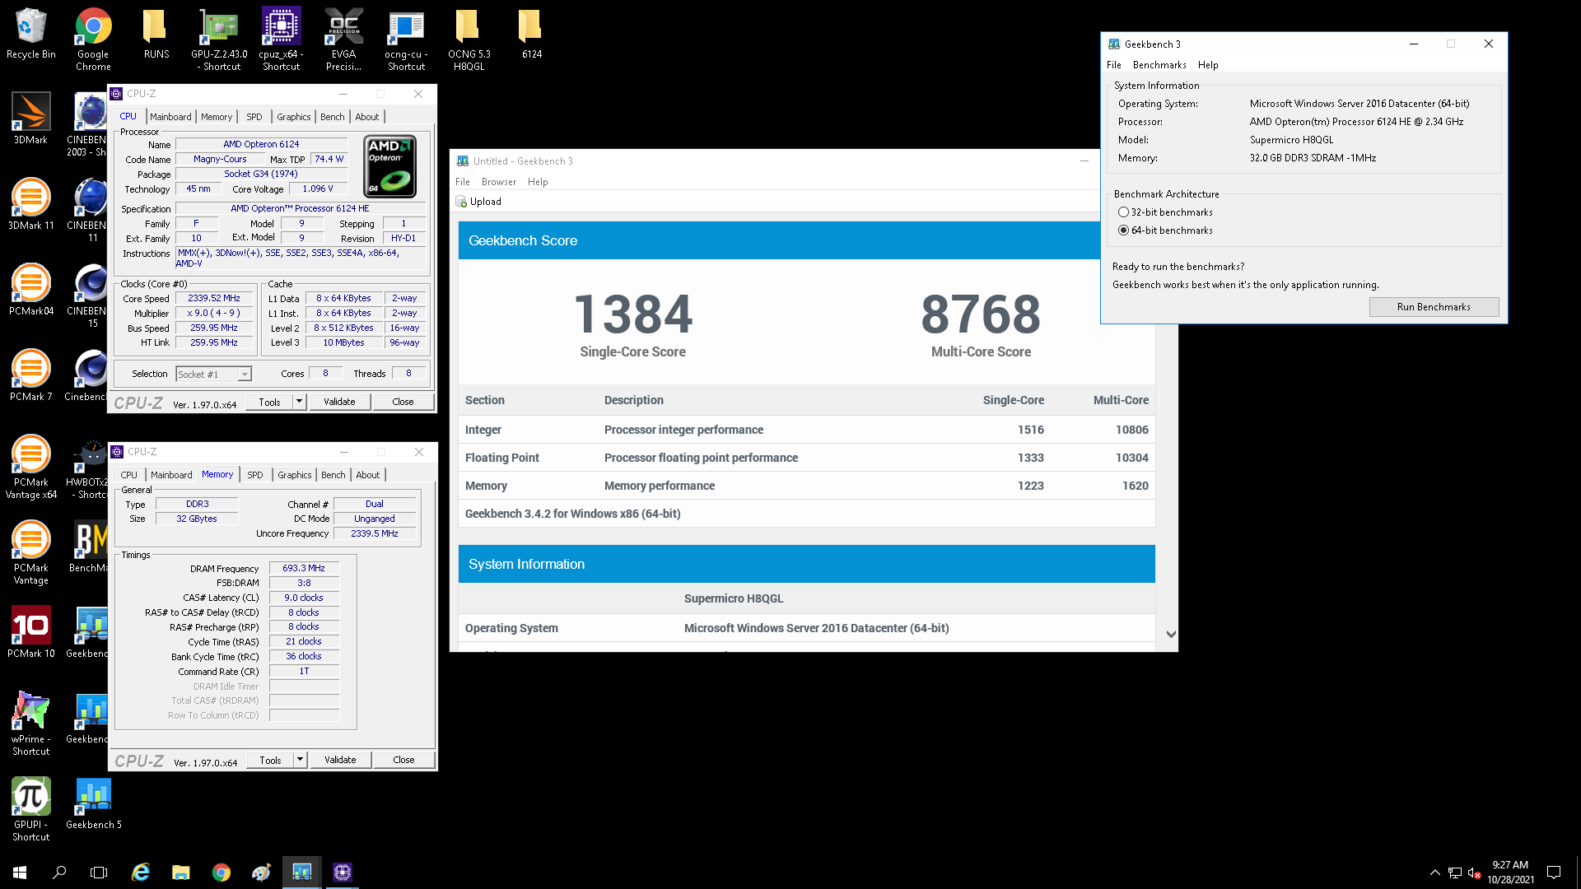Viewport: 1581px width, 889px height.
Task: Open the notification center icon
Action: (1554, 872)
